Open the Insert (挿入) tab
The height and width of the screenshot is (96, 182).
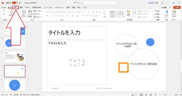[x=16, y=7]
